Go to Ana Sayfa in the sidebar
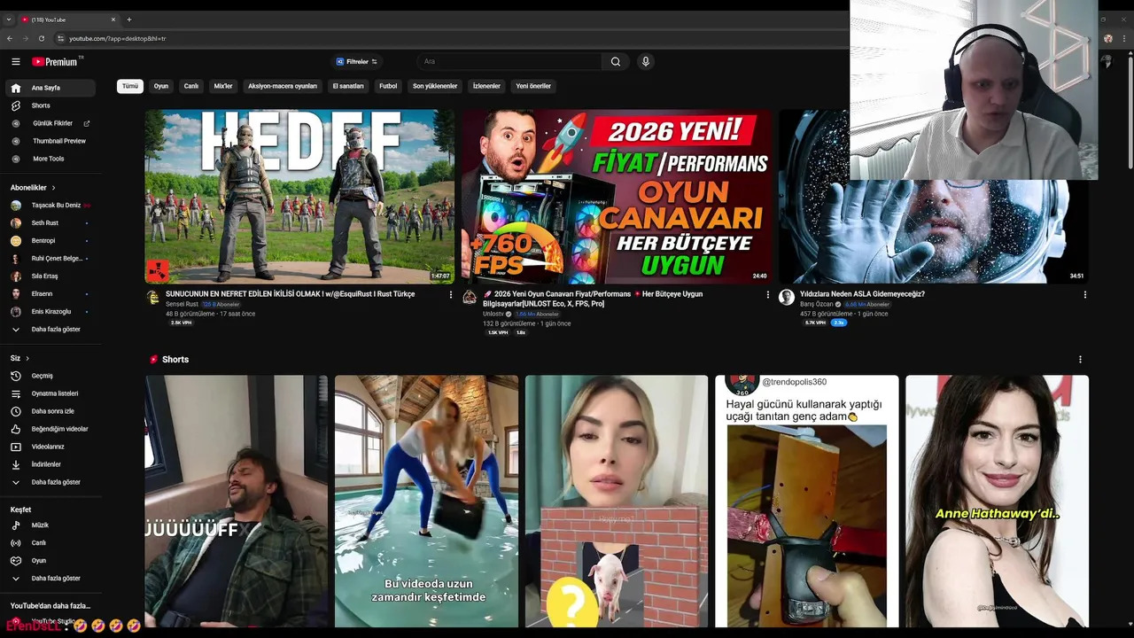This screenshot has width=1134, height=638. (50, 88)
